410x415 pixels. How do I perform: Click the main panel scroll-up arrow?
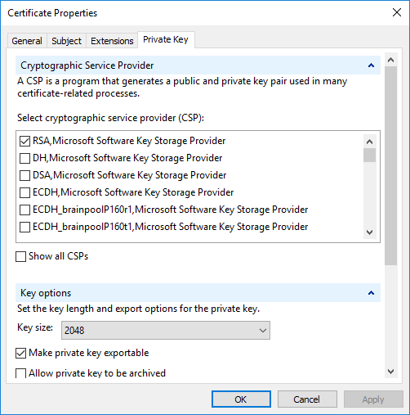point(390,60)
